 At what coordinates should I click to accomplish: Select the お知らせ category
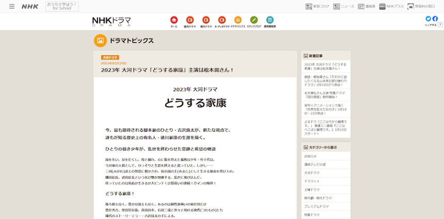[326, 156]
